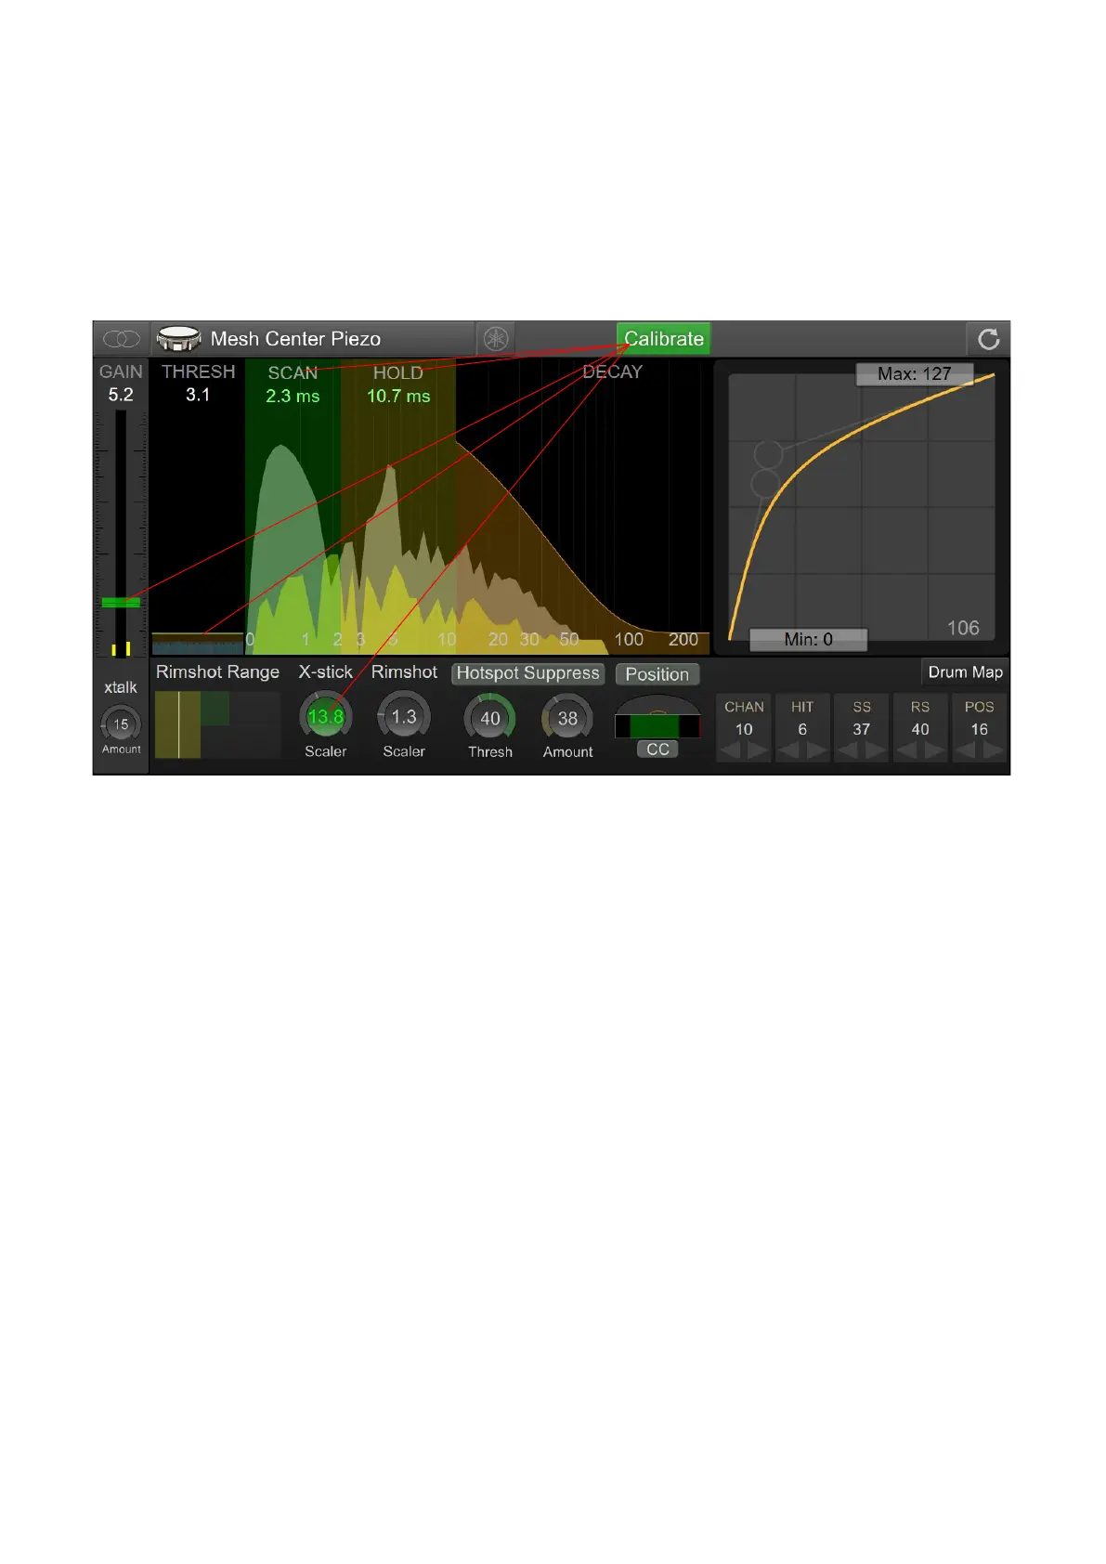Click the snare drum pad icon
Viewport: 1106px width, 1564px height.
[178, 339]
